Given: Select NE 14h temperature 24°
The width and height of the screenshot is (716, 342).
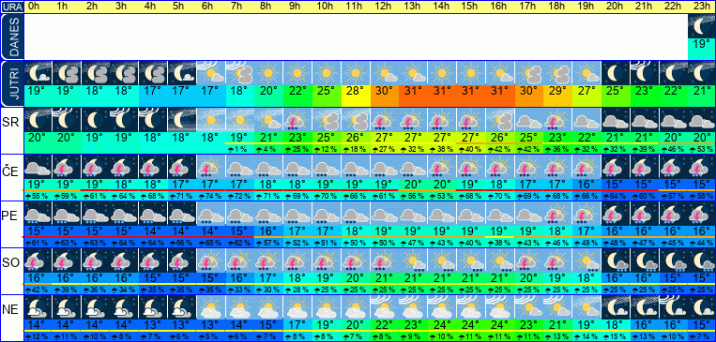Looking at the screenshot, I should 442,324.
